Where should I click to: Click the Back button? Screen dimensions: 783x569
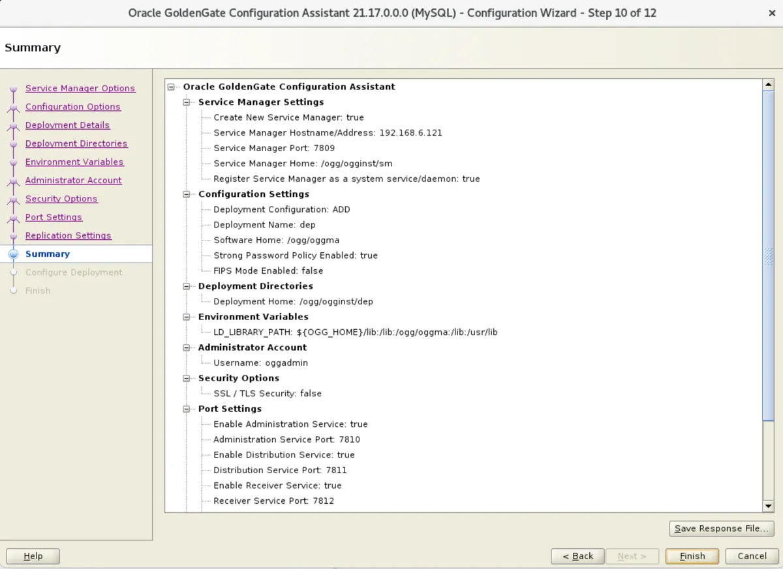point(577,556)
